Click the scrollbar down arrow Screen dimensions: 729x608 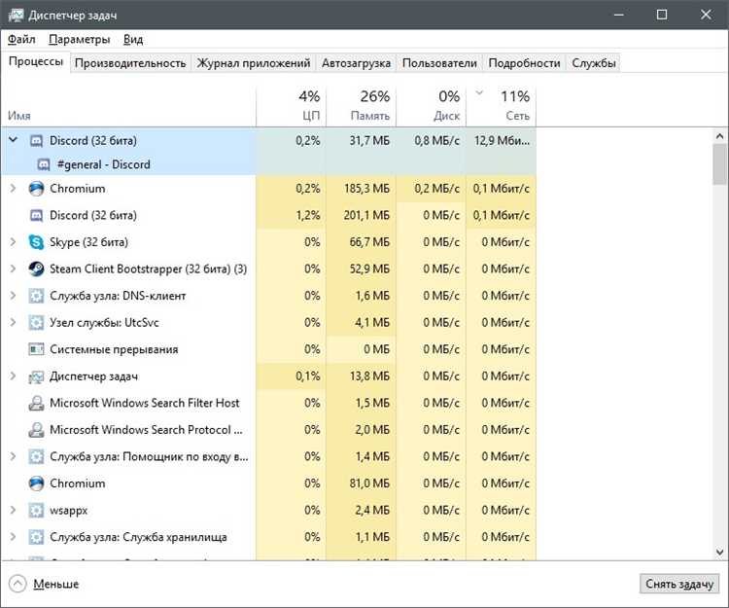719,553
